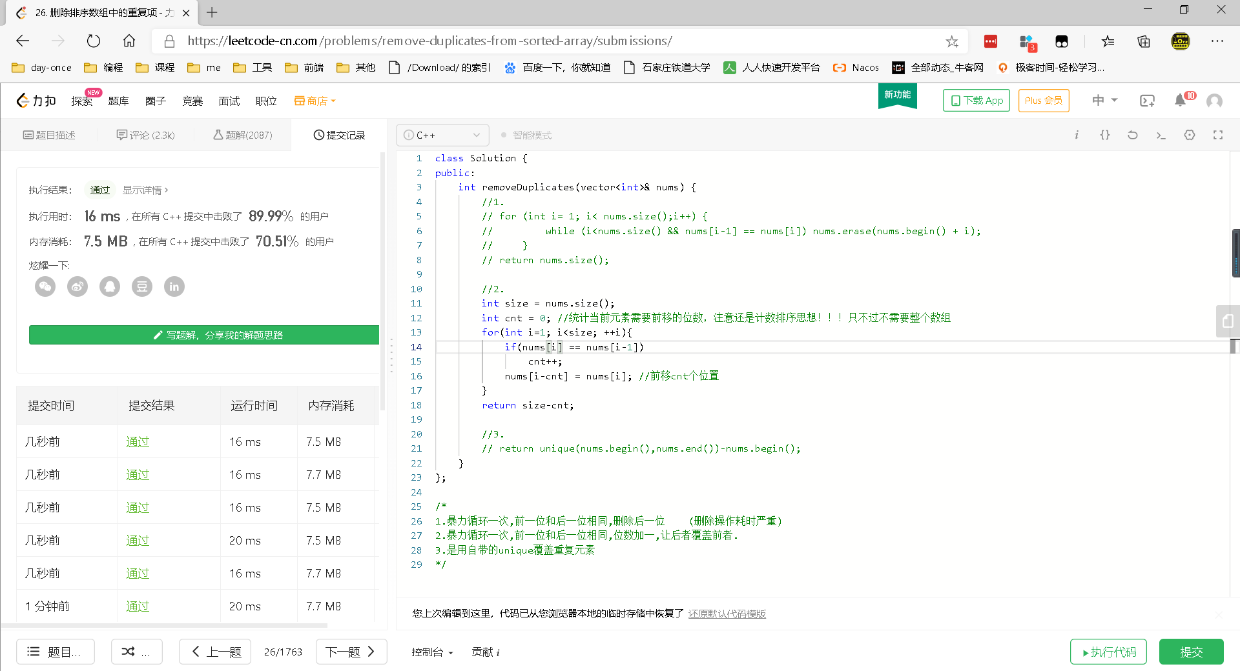Open editor settings gear icon
Viewport: 1240px width, 671px height.
[x=1190, y=135]
